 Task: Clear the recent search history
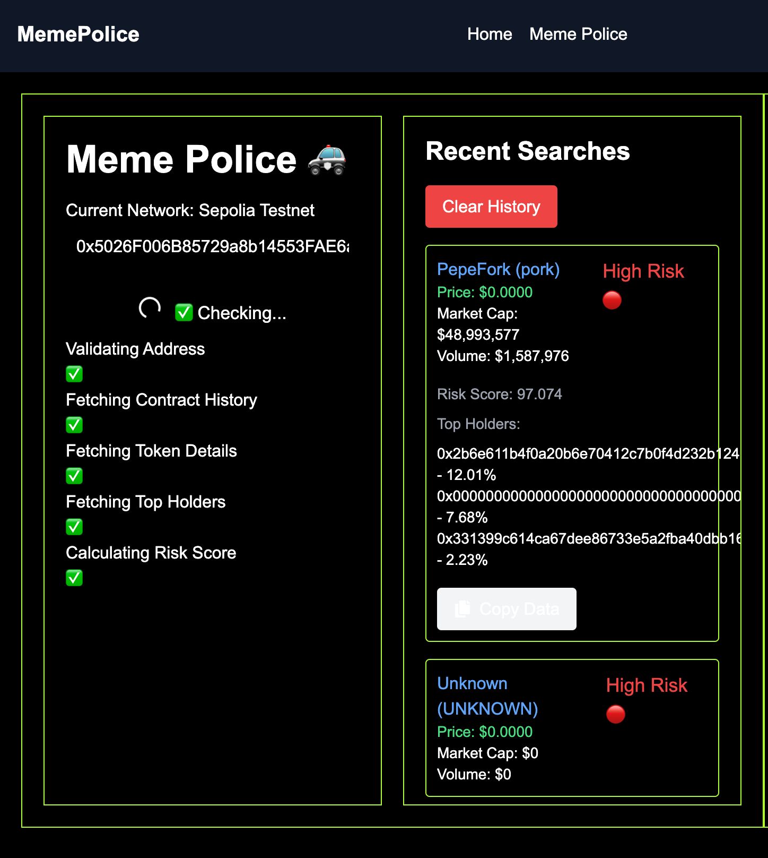click(x=491, y=207)
